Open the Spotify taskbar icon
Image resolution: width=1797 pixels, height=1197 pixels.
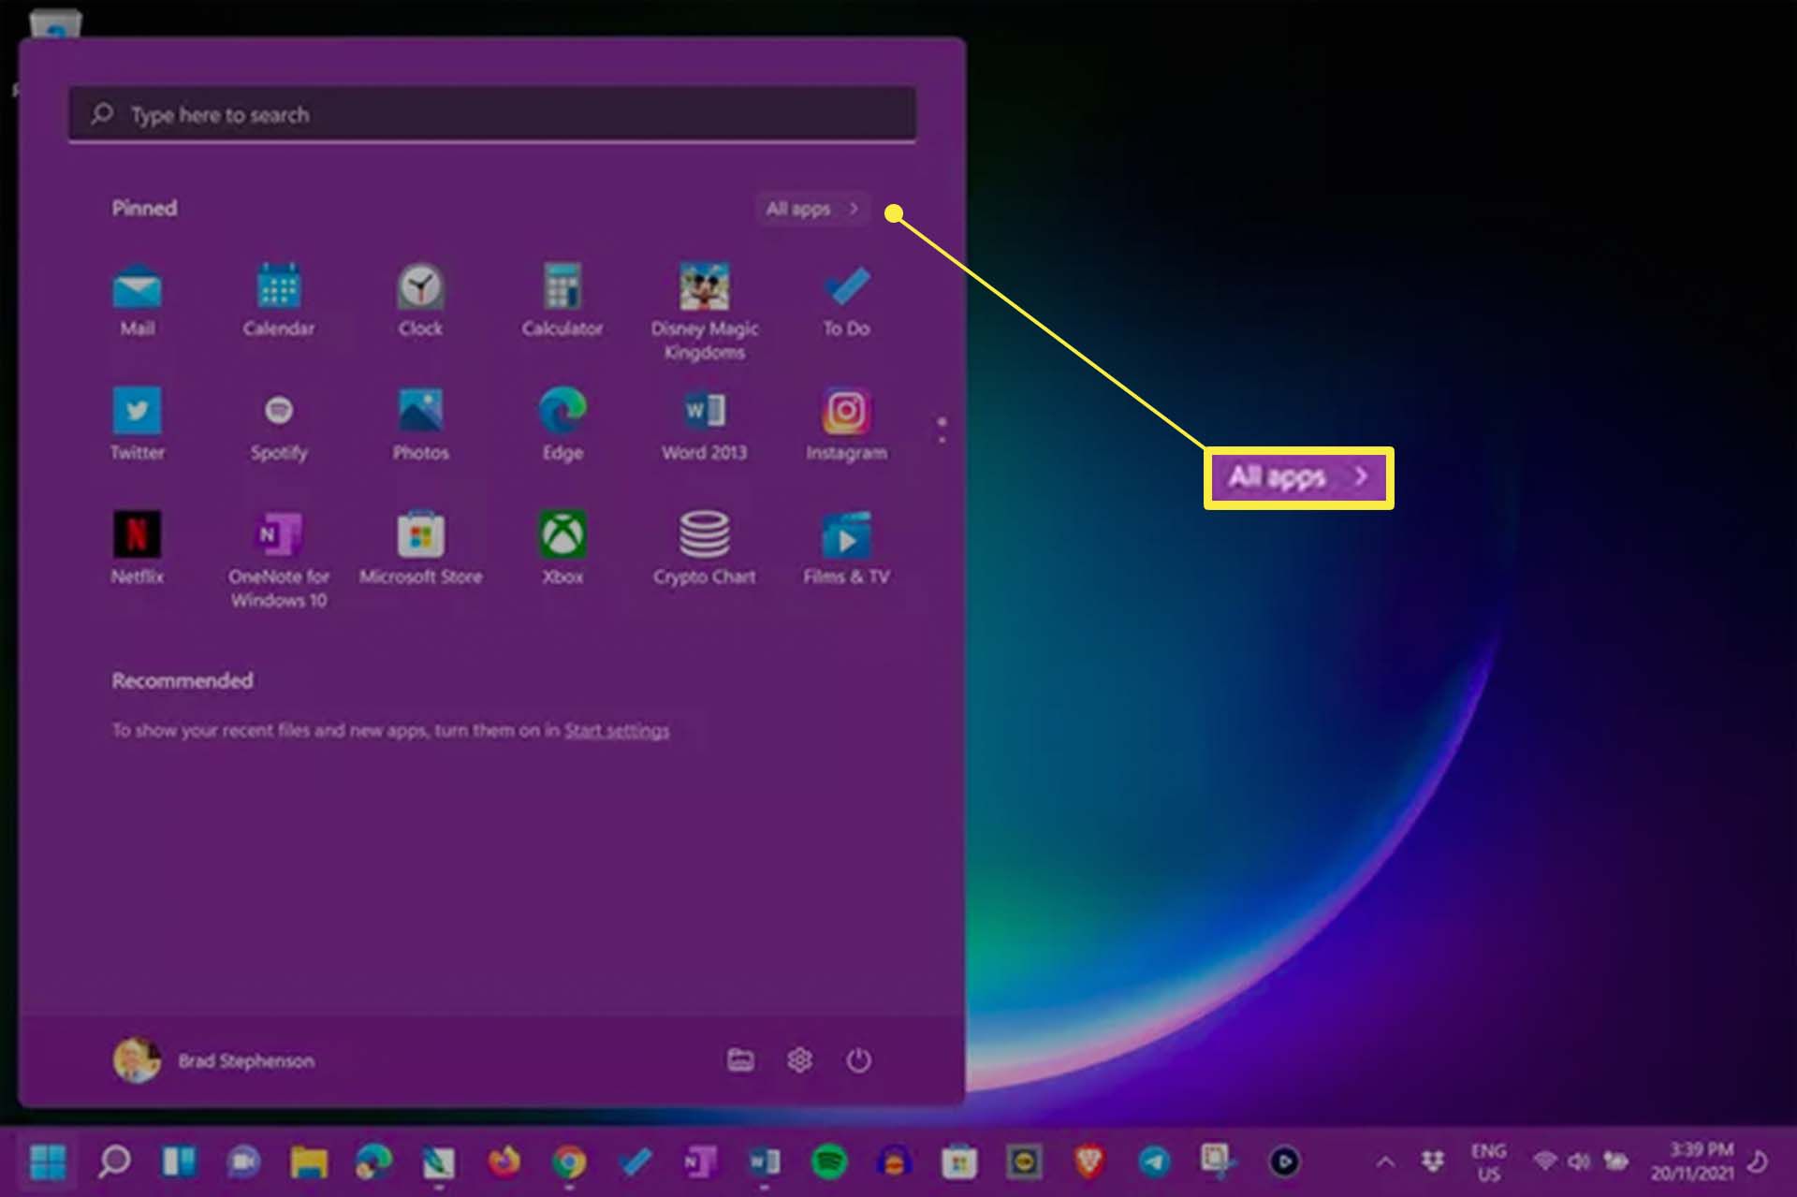click(829, 1162)
